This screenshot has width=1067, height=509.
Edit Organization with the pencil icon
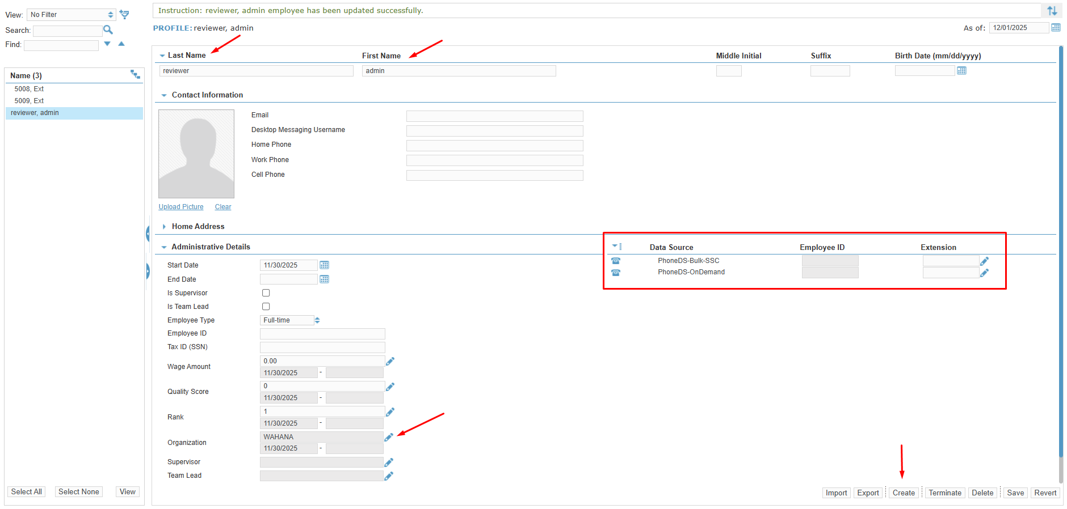click(389, 437)
